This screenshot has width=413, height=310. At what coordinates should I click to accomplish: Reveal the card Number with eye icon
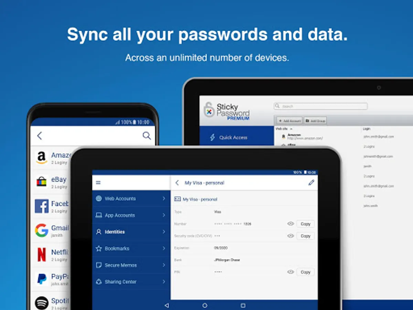[x=290, y=224]
